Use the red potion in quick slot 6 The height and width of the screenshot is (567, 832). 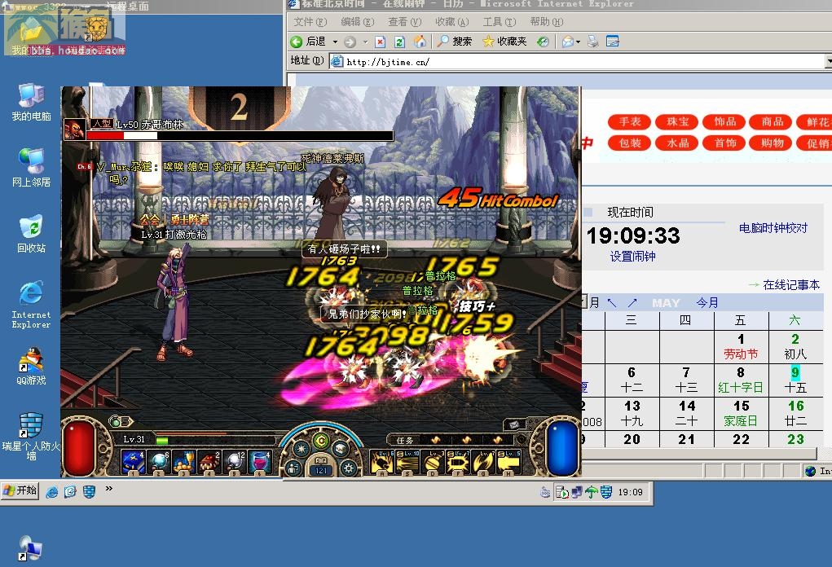coord(260,462)
